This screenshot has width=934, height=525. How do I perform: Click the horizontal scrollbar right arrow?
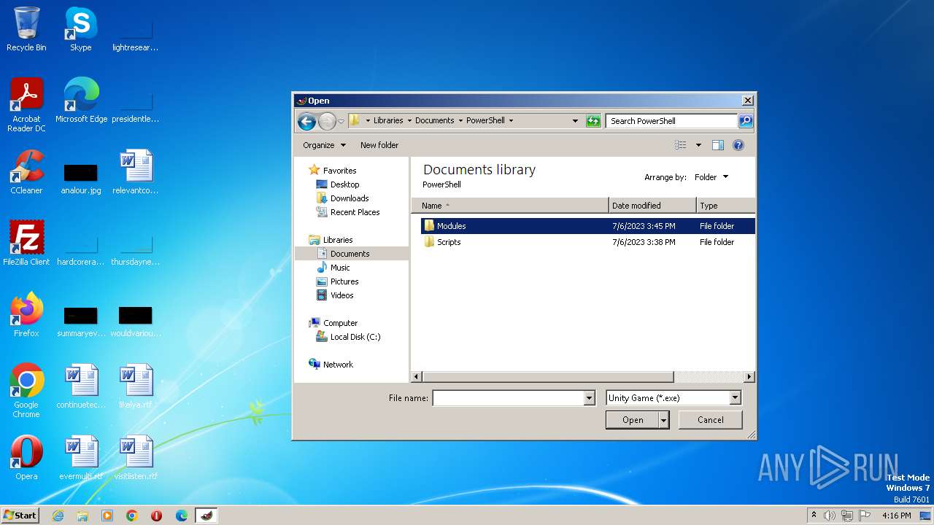point(749,377)
